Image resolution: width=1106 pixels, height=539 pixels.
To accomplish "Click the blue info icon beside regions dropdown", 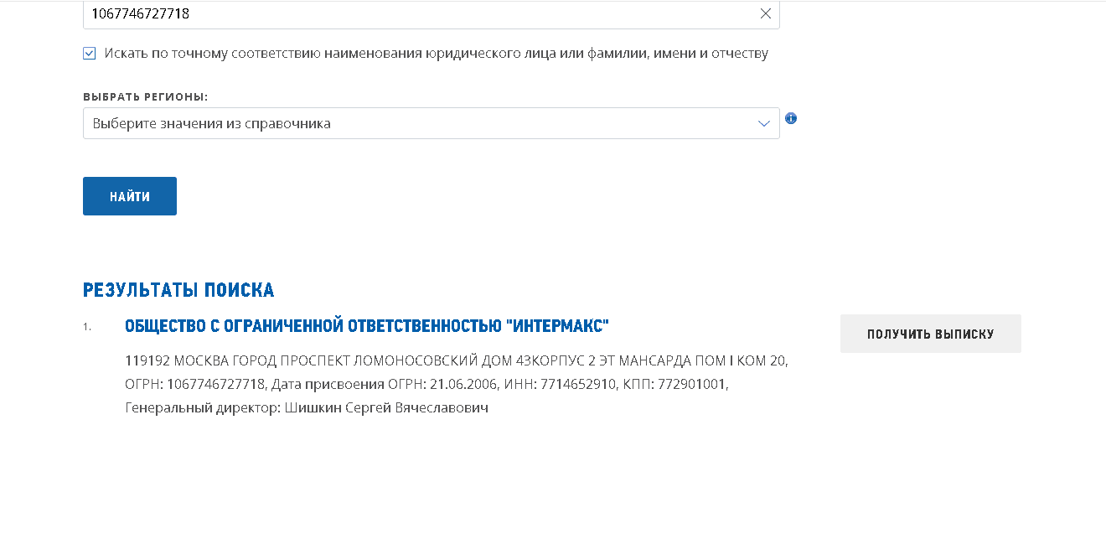I will 791,118.
